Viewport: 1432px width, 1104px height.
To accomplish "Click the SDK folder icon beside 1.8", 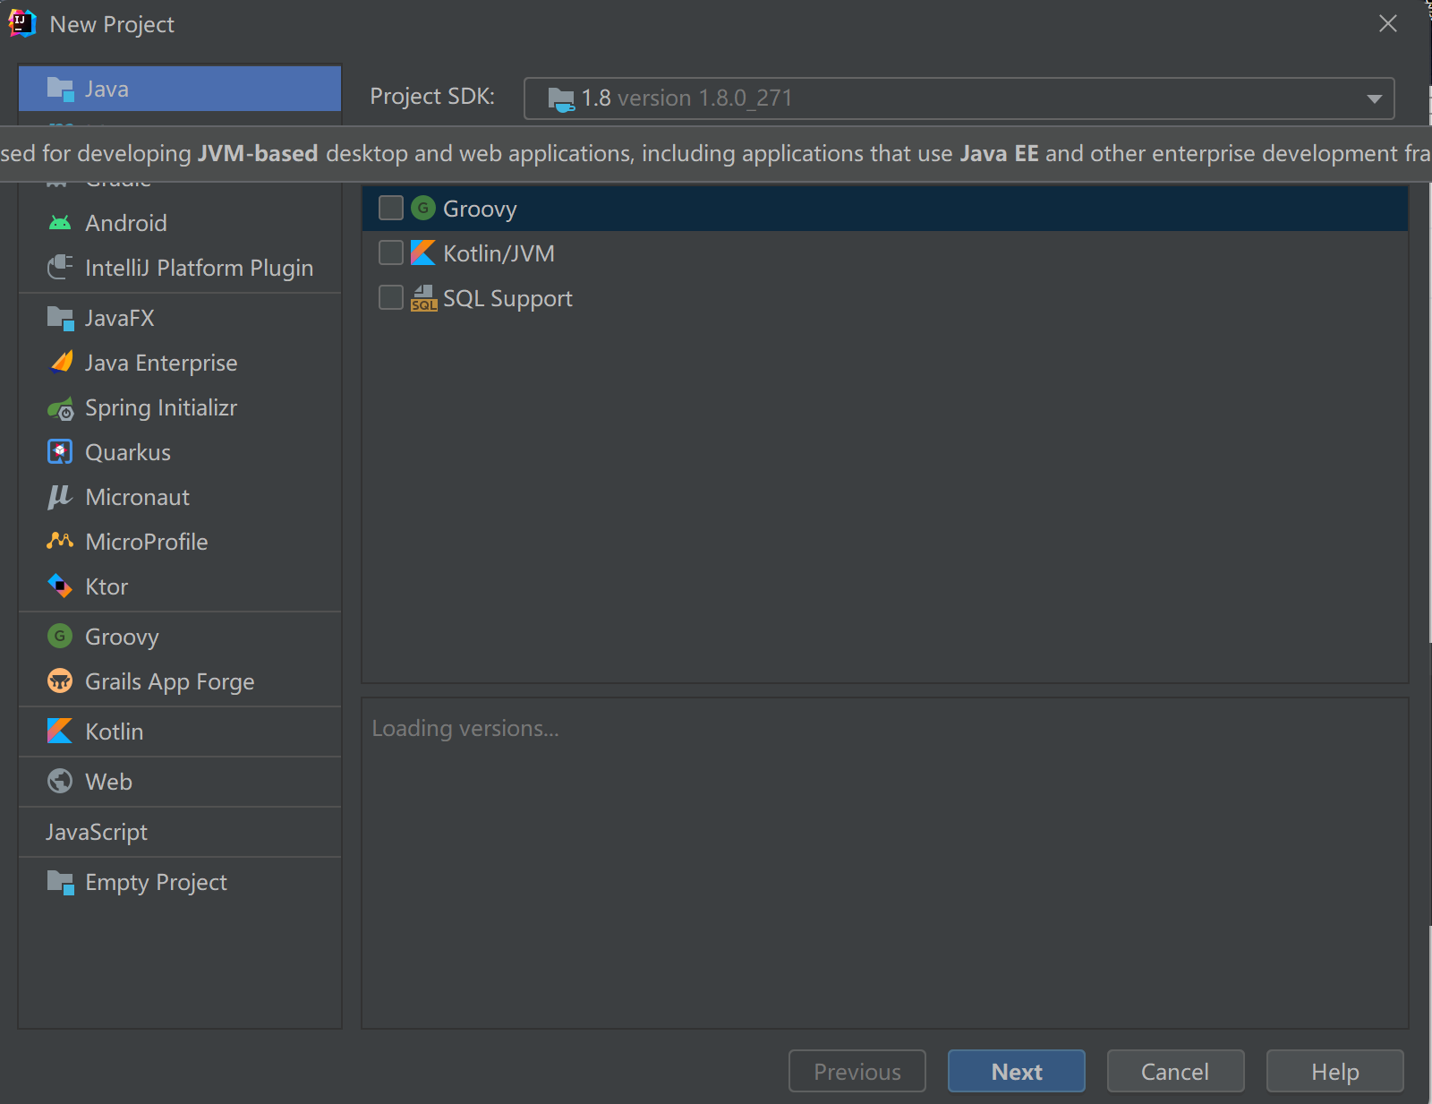I will 561,98.
